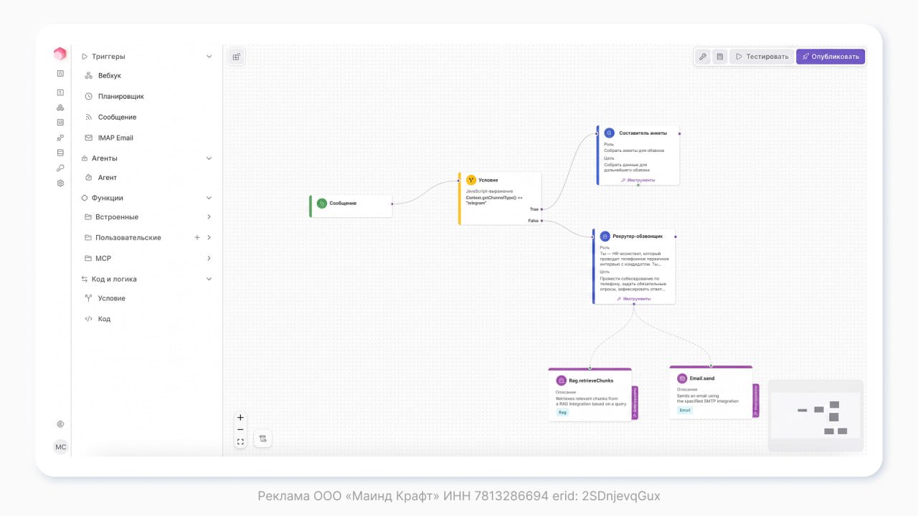Select the IMAP Email trigger icon
The image size is (918, 516).
[x=88, y=138]
